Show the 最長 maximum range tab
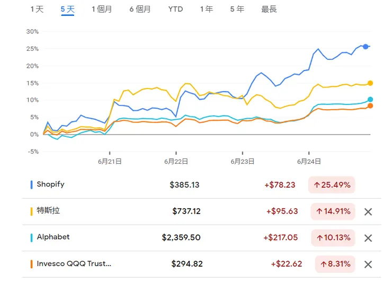 [269, 10]
